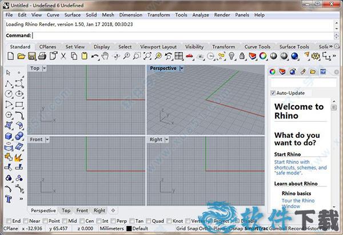Click the padlock Lock objects icon
Screen dimensions: 343x235
pos(242,56)
